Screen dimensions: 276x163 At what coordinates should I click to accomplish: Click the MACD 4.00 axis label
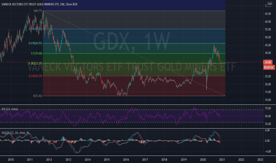[267, 130]
